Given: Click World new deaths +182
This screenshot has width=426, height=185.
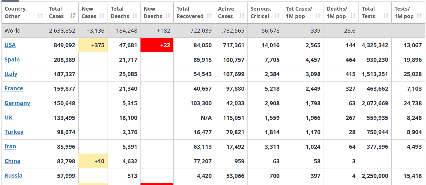Looking at the screenshot, I should (x=163, y=31).
